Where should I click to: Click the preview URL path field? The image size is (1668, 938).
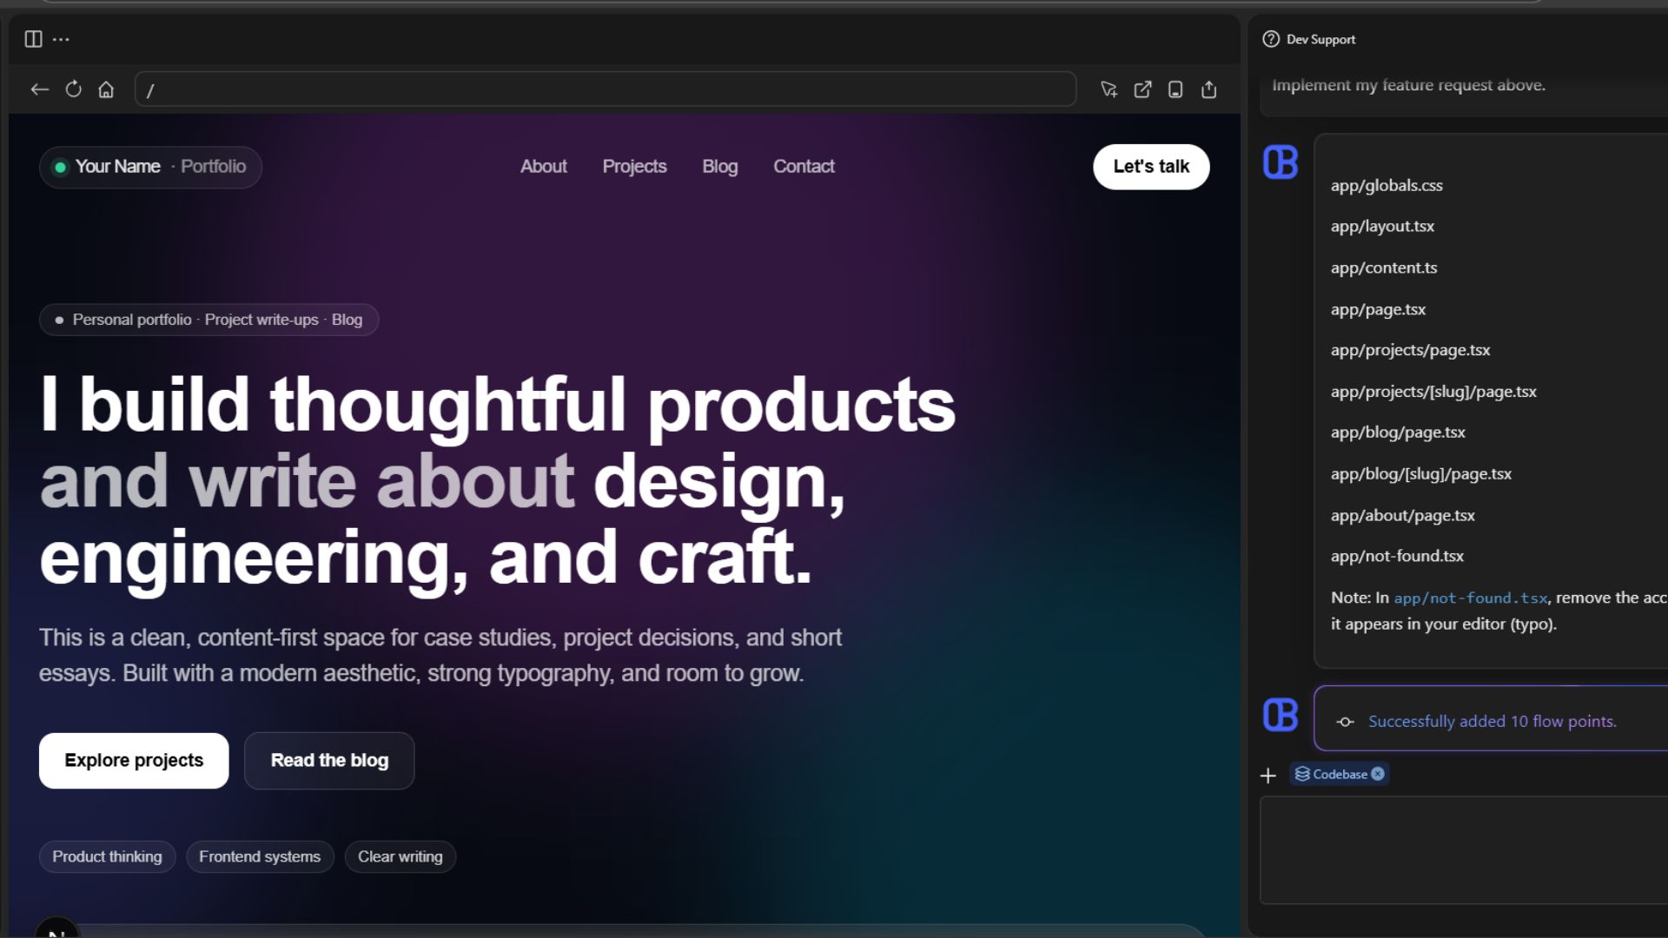605,89
